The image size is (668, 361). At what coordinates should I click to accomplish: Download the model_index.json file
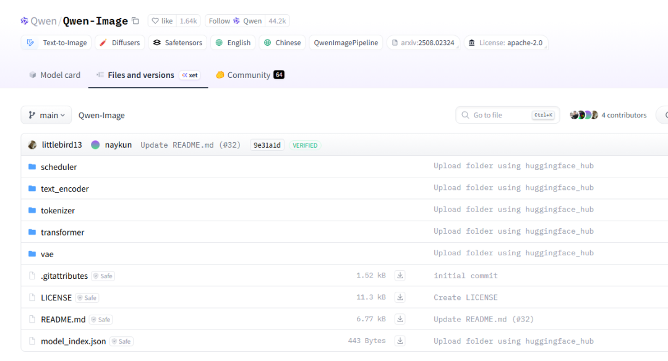click(400, 341)
